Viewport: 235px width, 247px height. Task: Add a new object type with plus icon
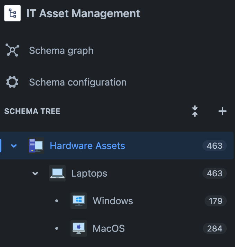pyautogui.click(x=223, y=111)
